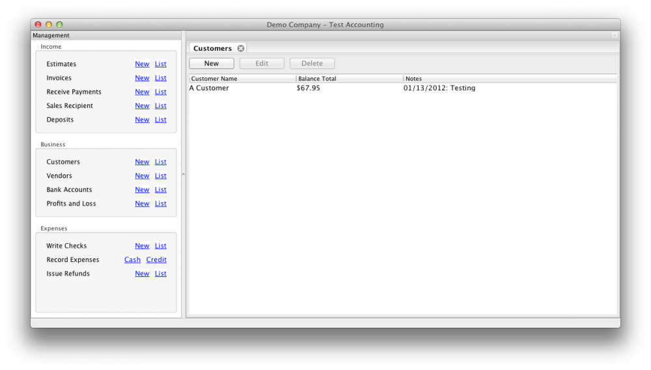Sort by the Balance Total column header
Screen dimensions: 651x370
(x=350, y=79)
